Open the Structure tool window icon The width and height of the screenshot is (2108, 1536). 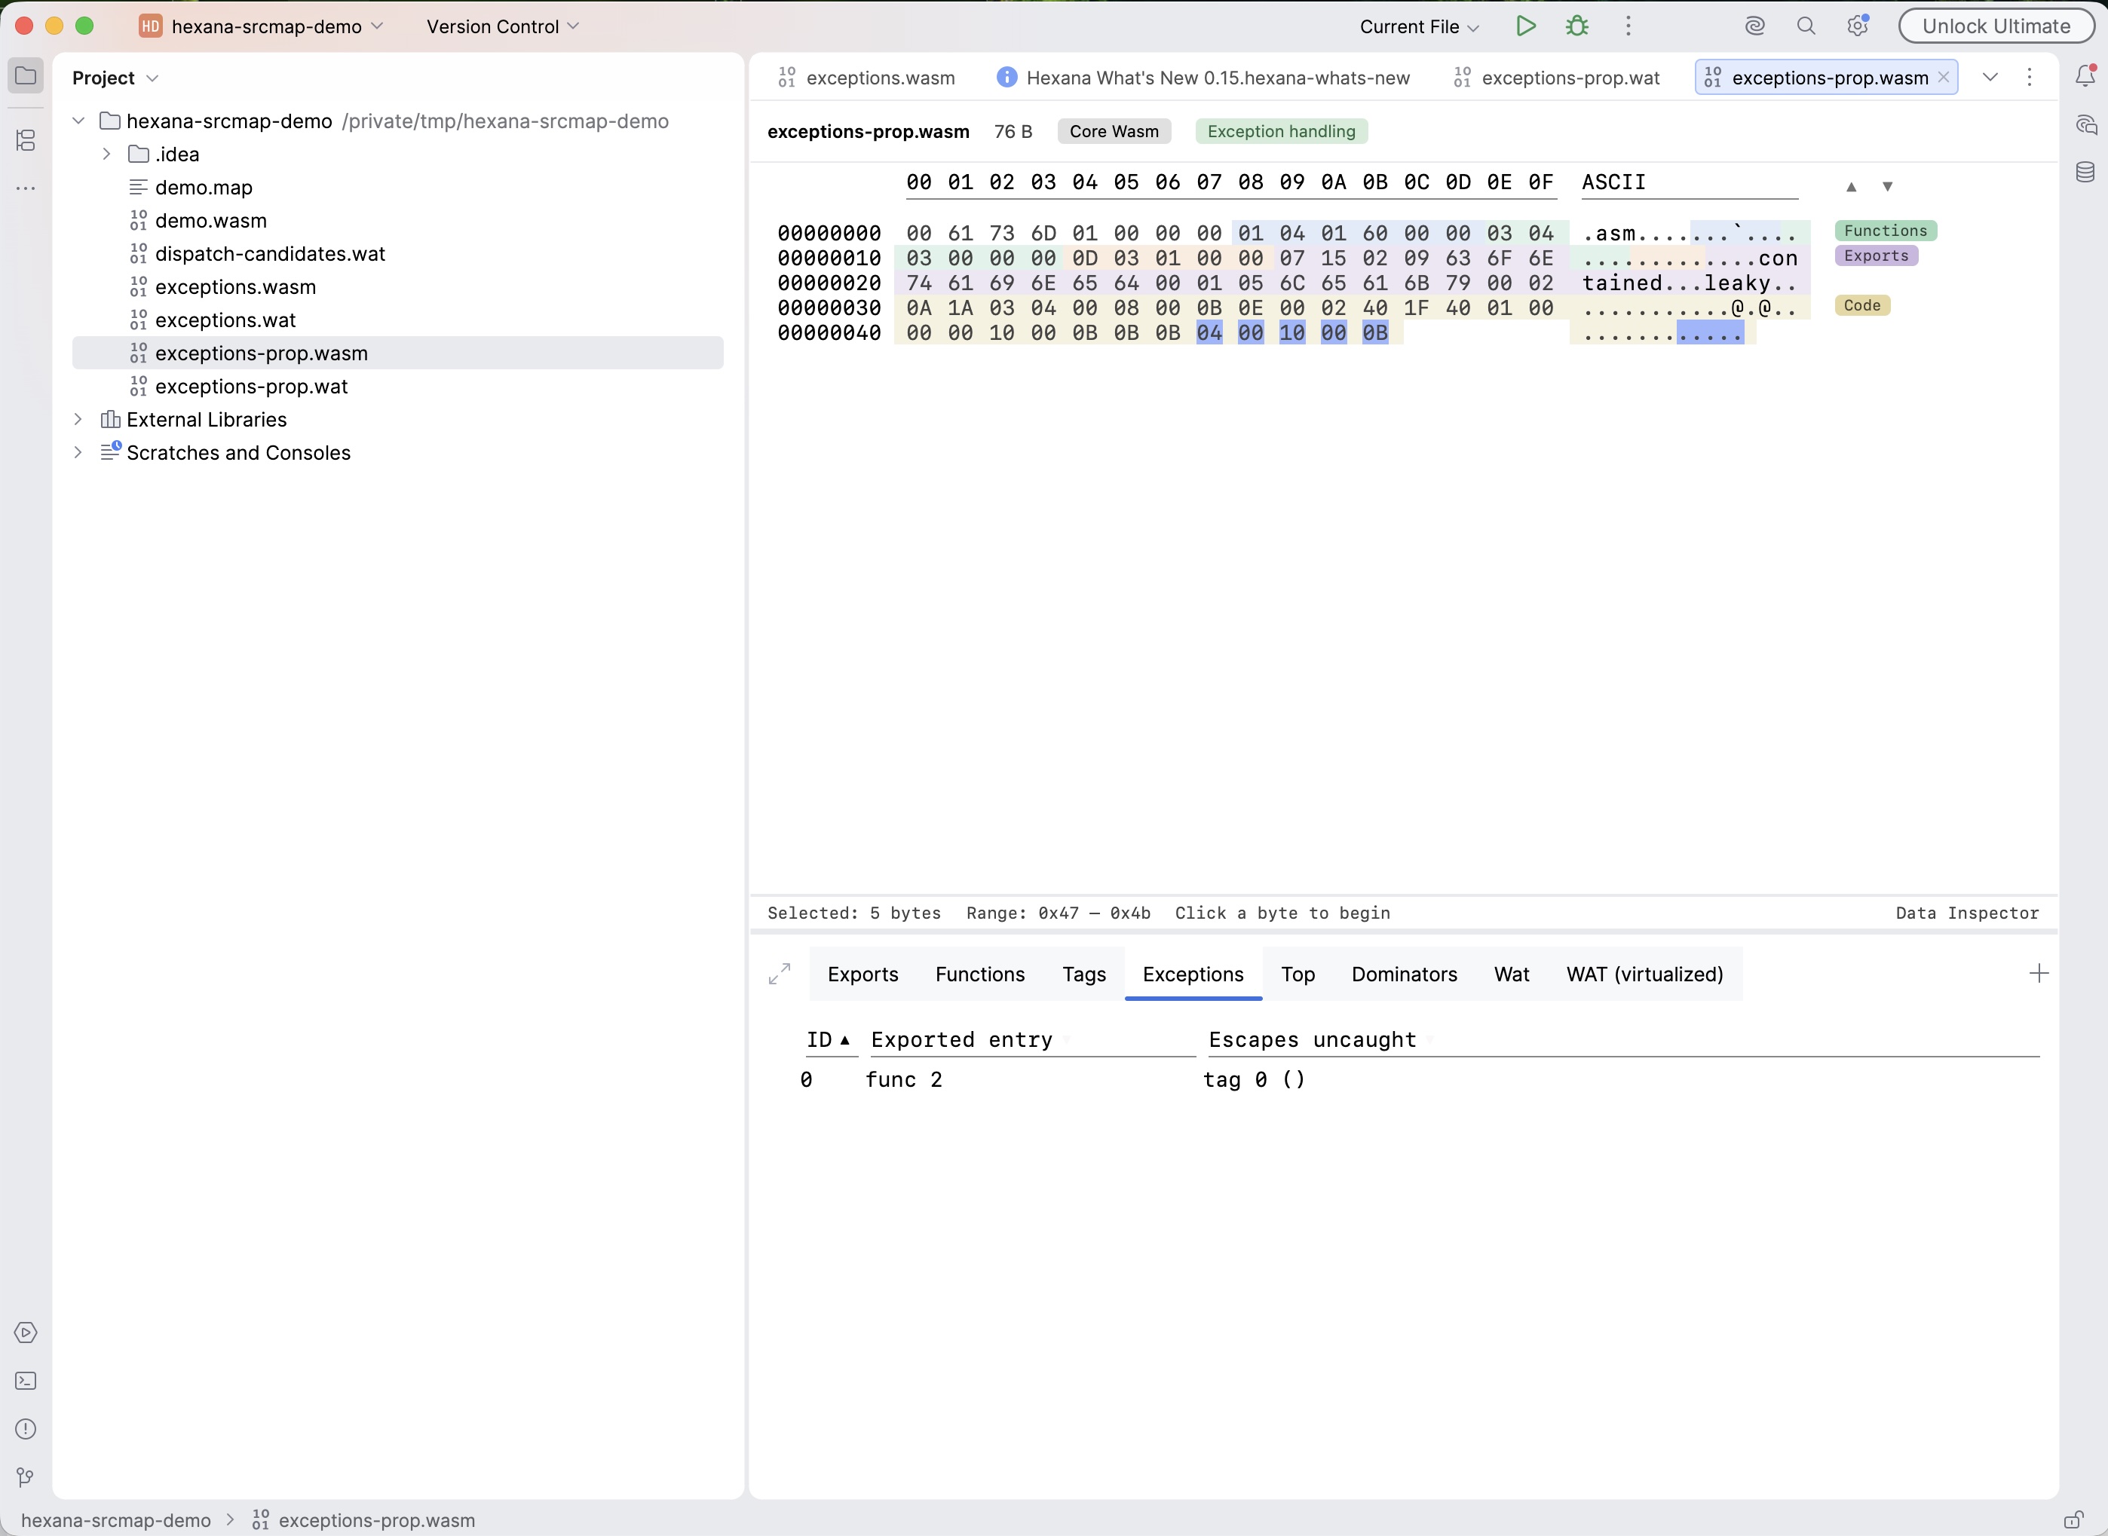point(26,140)
